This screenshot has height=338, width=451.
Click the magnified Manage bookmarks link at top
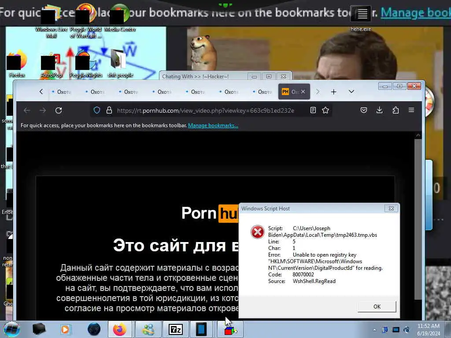point(416,13)
